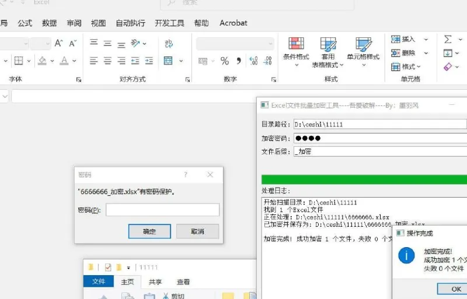Apply percent style format
Screen dimensions: 467x299
tap(225, 61)
